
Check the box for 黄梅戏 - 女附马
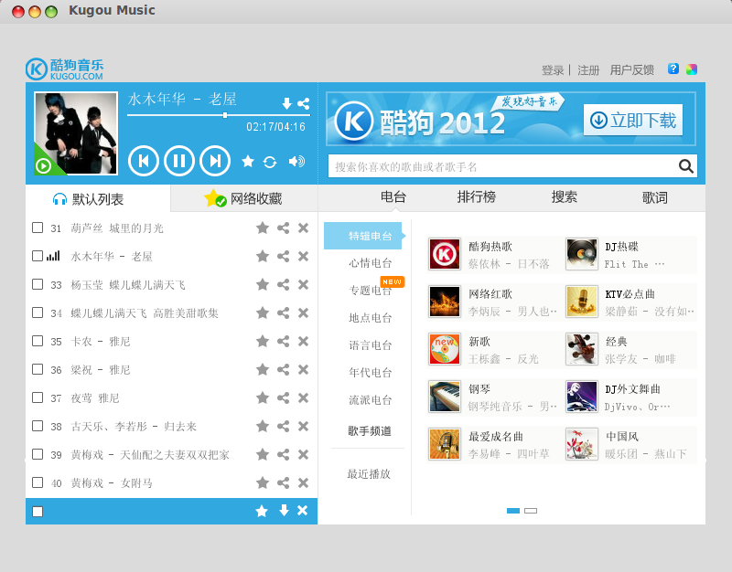[38, 482]
